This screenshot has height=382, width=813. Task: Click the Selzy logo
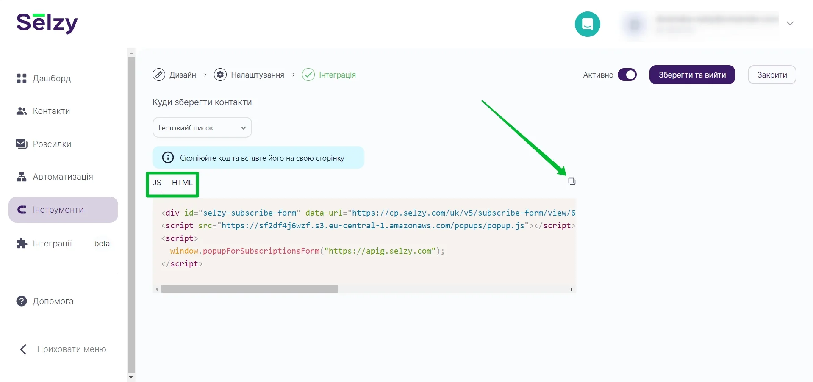pyautogui.click(x=47, y=23)
